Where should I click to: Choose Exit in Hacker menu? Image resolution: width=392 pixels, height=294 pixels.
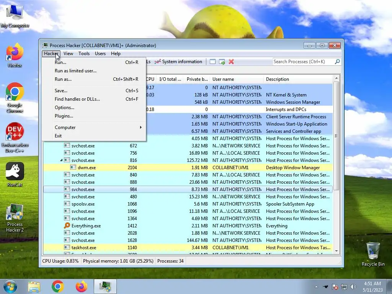click(x=94, y=136)
